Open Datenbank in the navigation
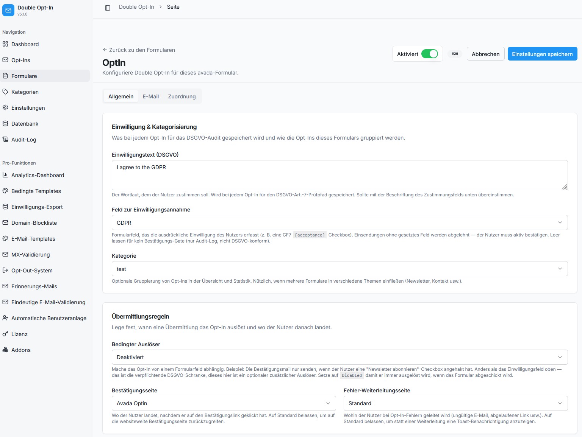582x437 pixels. 45,123
